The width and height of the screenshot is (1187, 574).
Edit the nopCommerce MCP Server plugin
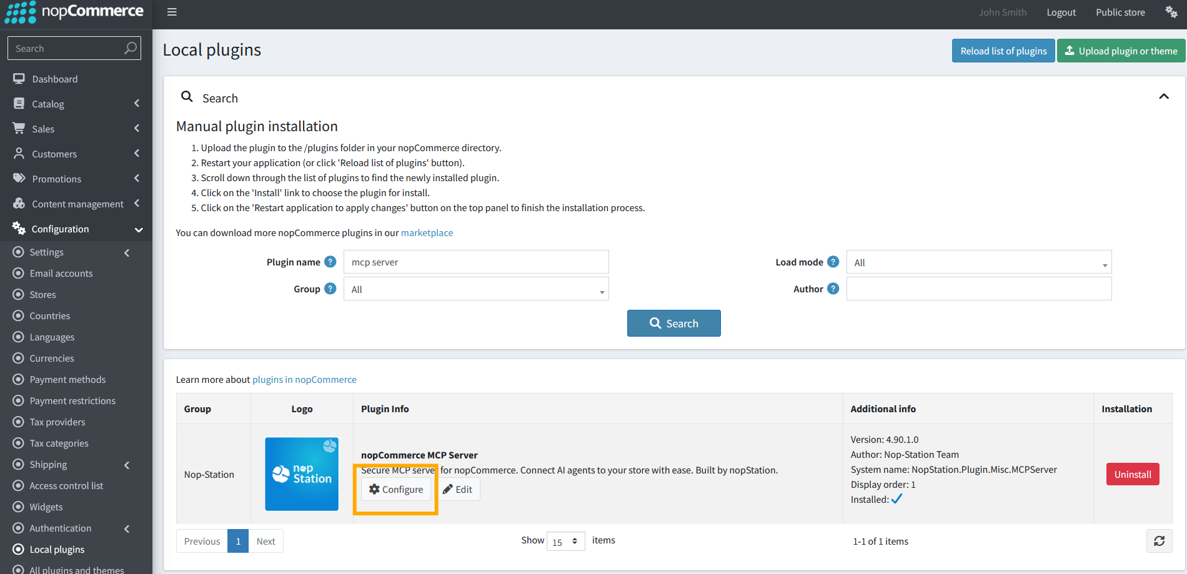click(458, 489)
